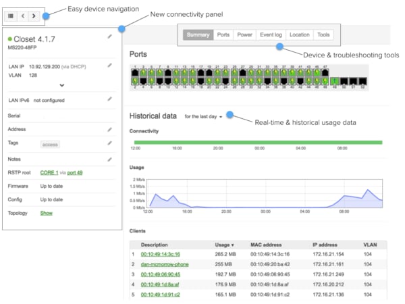The width and height of the screenshot is (405, 304).
Task: Expand more LAN details chevron
Action: [x=61, y=85]
